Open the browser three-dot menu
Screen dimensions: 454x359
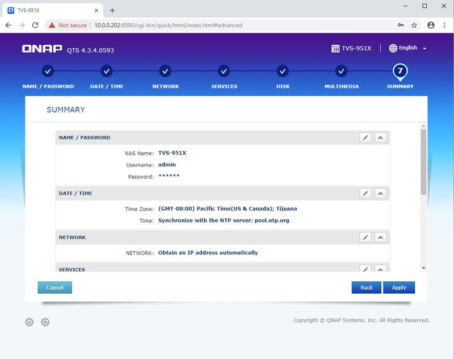click(444, 25)
